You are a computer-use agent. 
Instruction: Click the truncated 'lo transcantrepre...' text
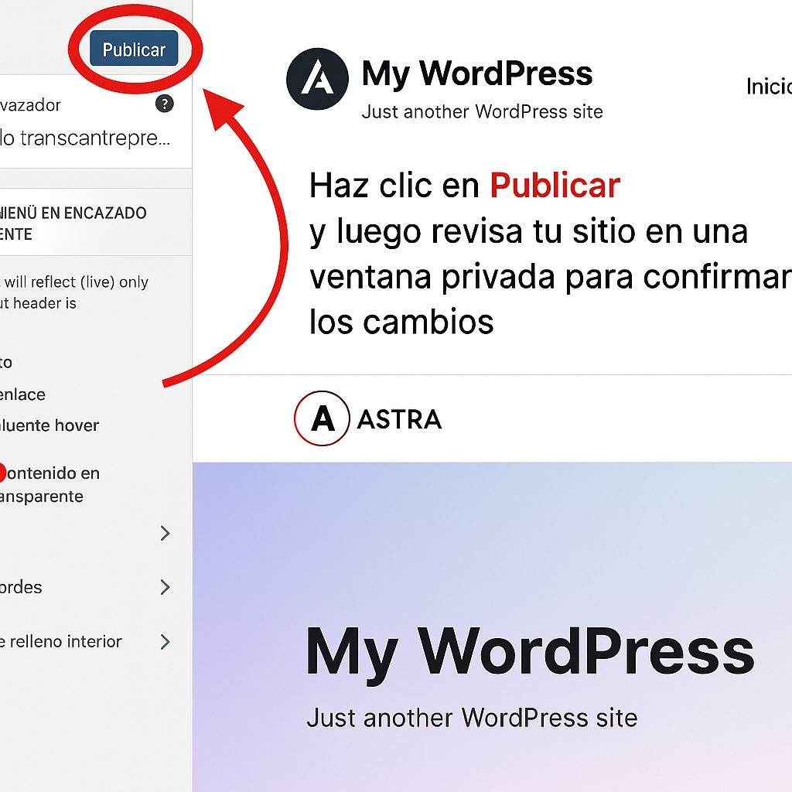click(66, 138)
